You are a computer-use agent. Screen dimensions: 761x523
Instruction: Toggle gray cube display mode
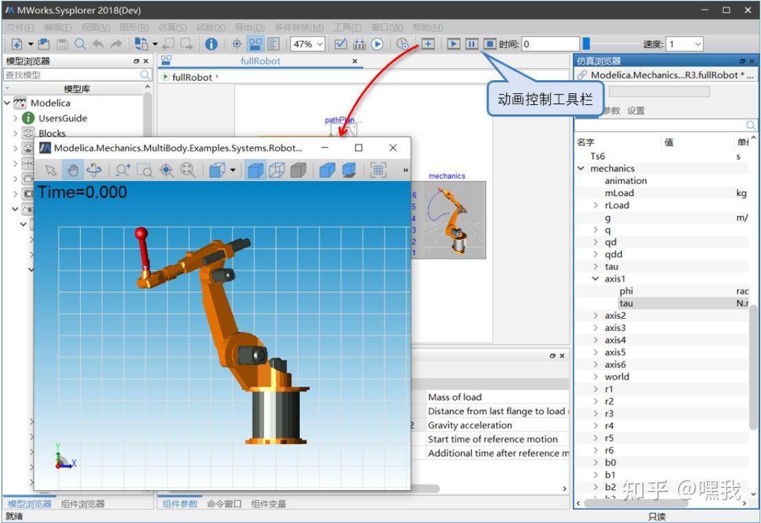click(x=298, y=170)
